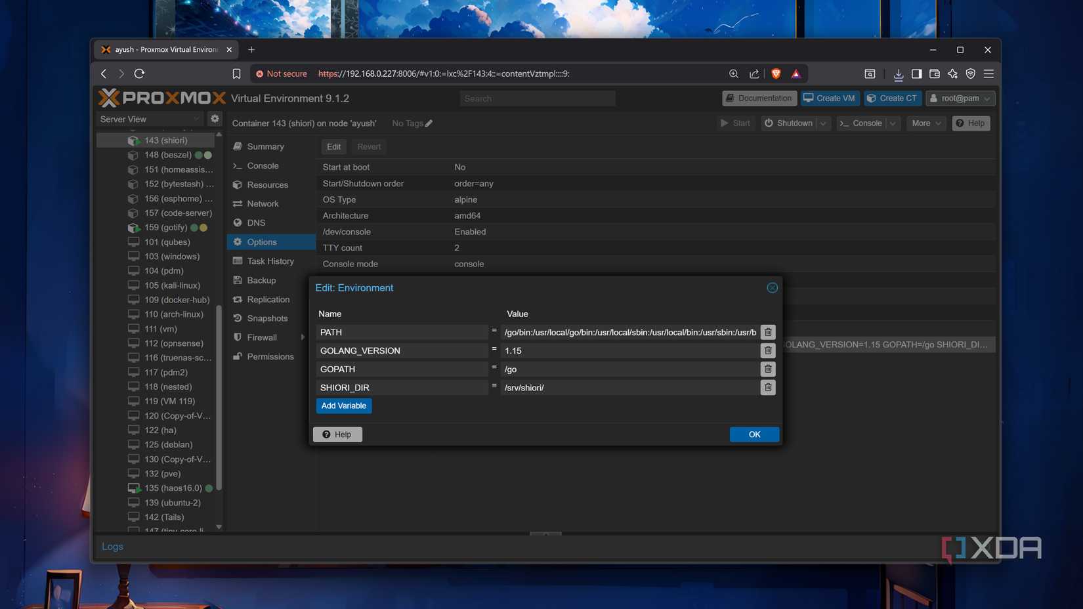Switch to the Summary tab
The image size is (1083, 609).
click(x=265, y=146)
